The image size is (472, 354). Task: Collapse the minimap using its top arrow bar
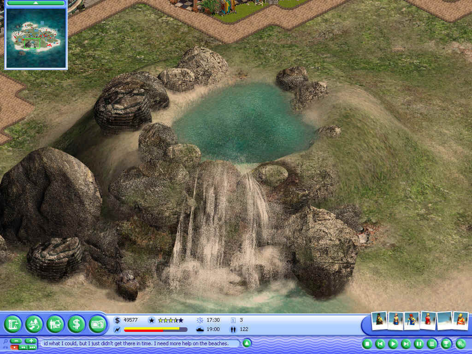36,3
